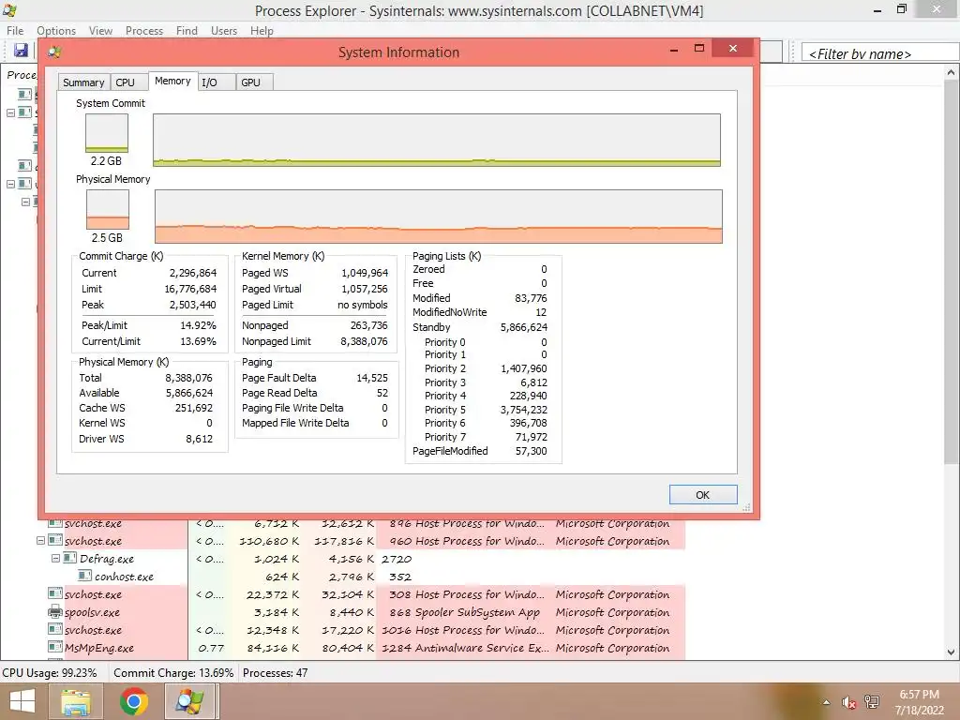Image resolution: width=960 pixels, height=720 pixels.
Task: Click the conhost.exe process icon
Action: pyautogui.click(x=84, y=577)
